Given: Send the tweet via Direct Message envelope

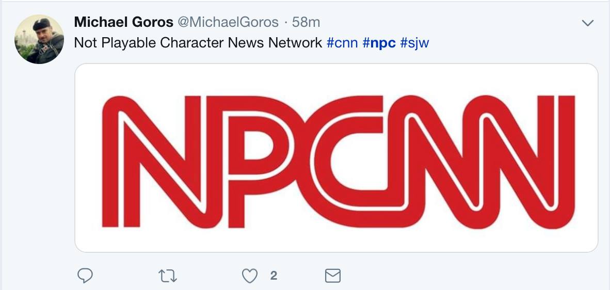Looking at the screenshot, I should 333,277.
